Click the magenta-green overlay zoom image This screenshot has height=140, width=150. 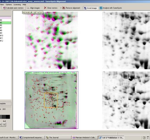[52, 40]
